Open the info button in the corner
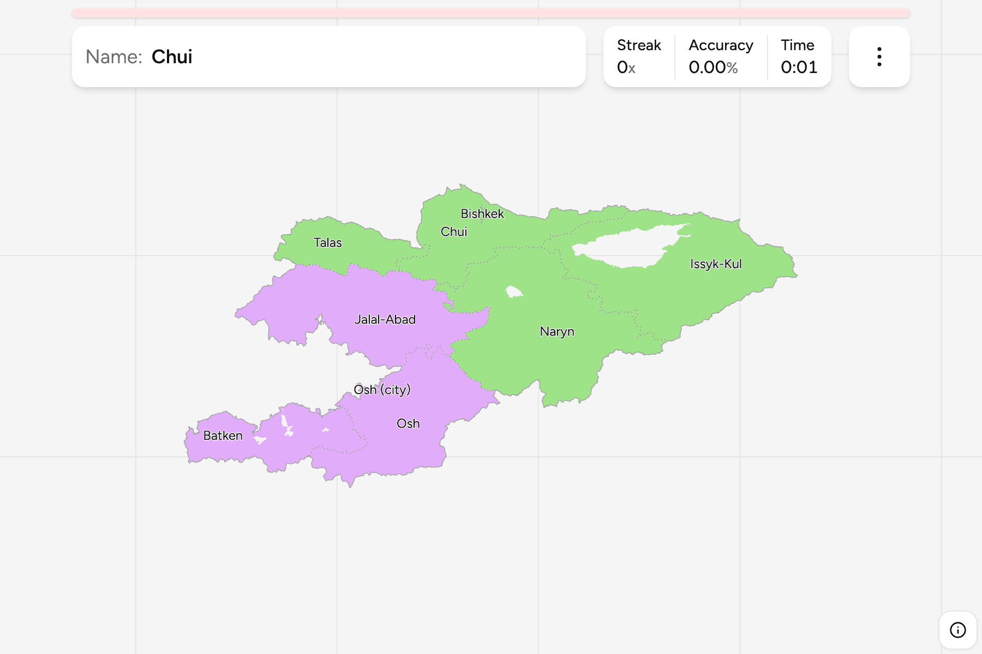The height and width of the screenshot is (654, 982). [957, 630]
